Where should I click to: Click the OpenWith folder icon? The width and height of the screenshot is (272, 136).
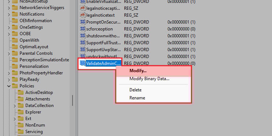tap(15, 40)
